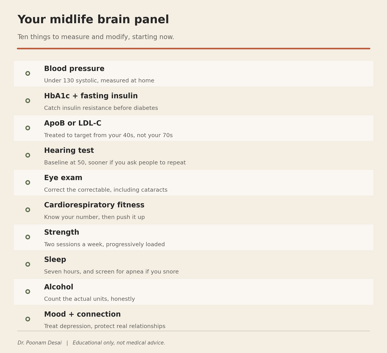The height and width of the screenshot is (353, 387).
Task: Click the Dr. Poonam Desai footer name
Action: pyautogui.click(x=40, y=343)
